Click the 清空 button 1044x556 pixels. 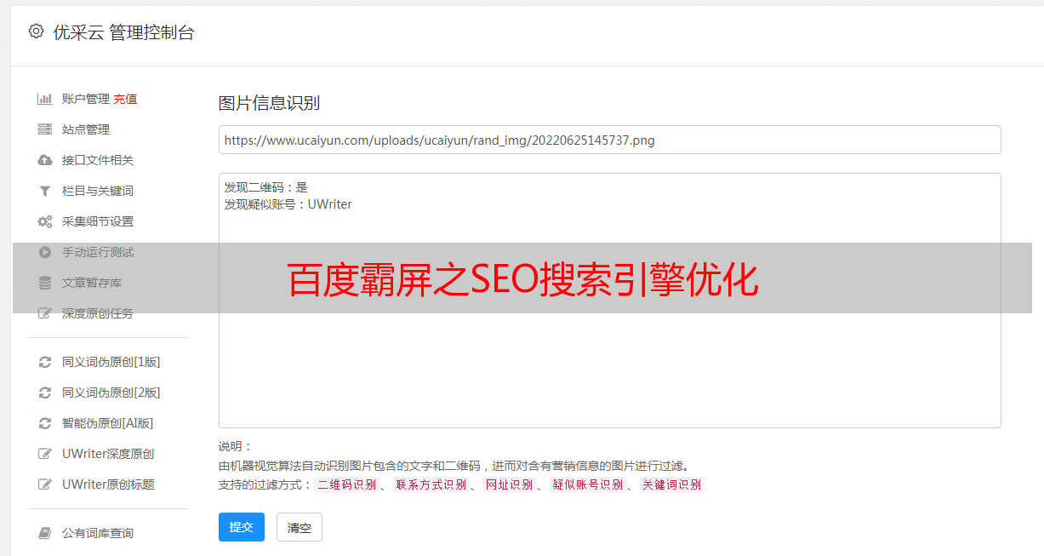click(300, 527)
